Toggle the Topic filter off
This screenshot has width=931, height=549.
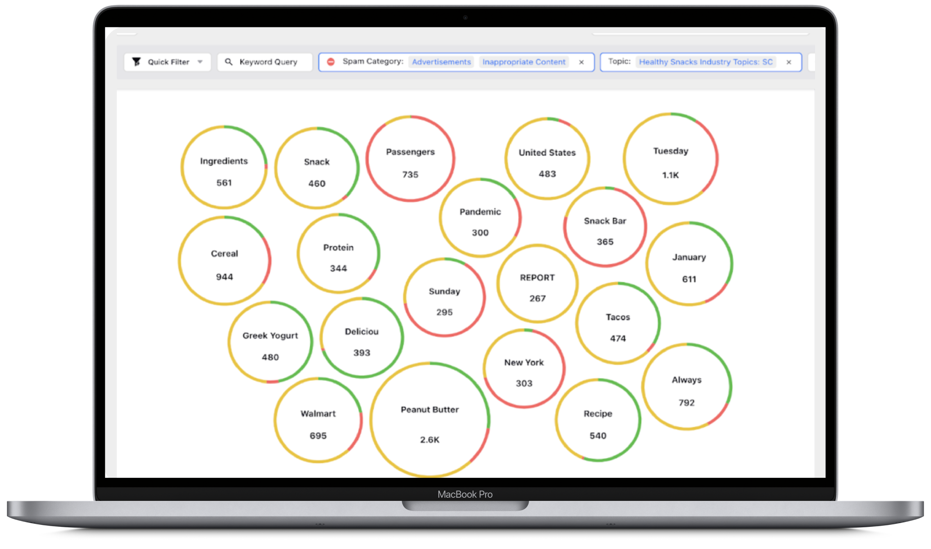click(791, 62)
